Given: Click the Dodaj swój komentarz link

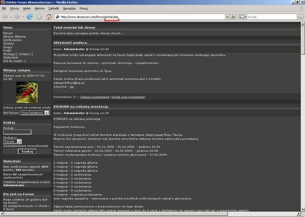Looking at the screenshot, I should (x=128, y=97).
